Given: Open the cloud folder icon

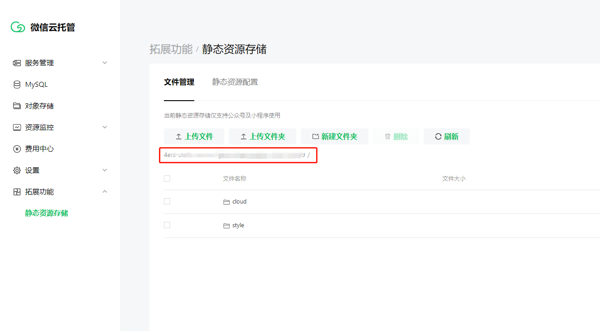Looking at the screenshot, I should click(226, 202).
